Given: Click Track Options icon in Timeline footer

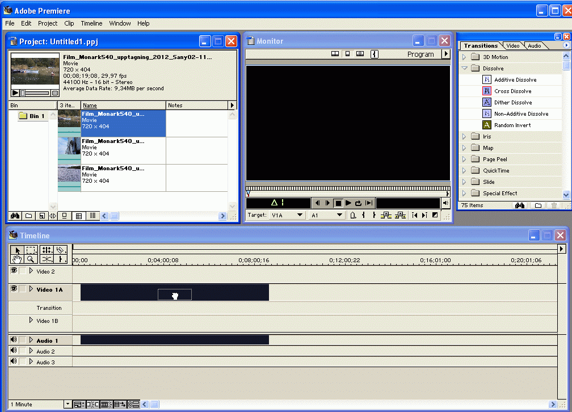Looking at the screenshot, I should pyautogui.click(x=79, y=404).
